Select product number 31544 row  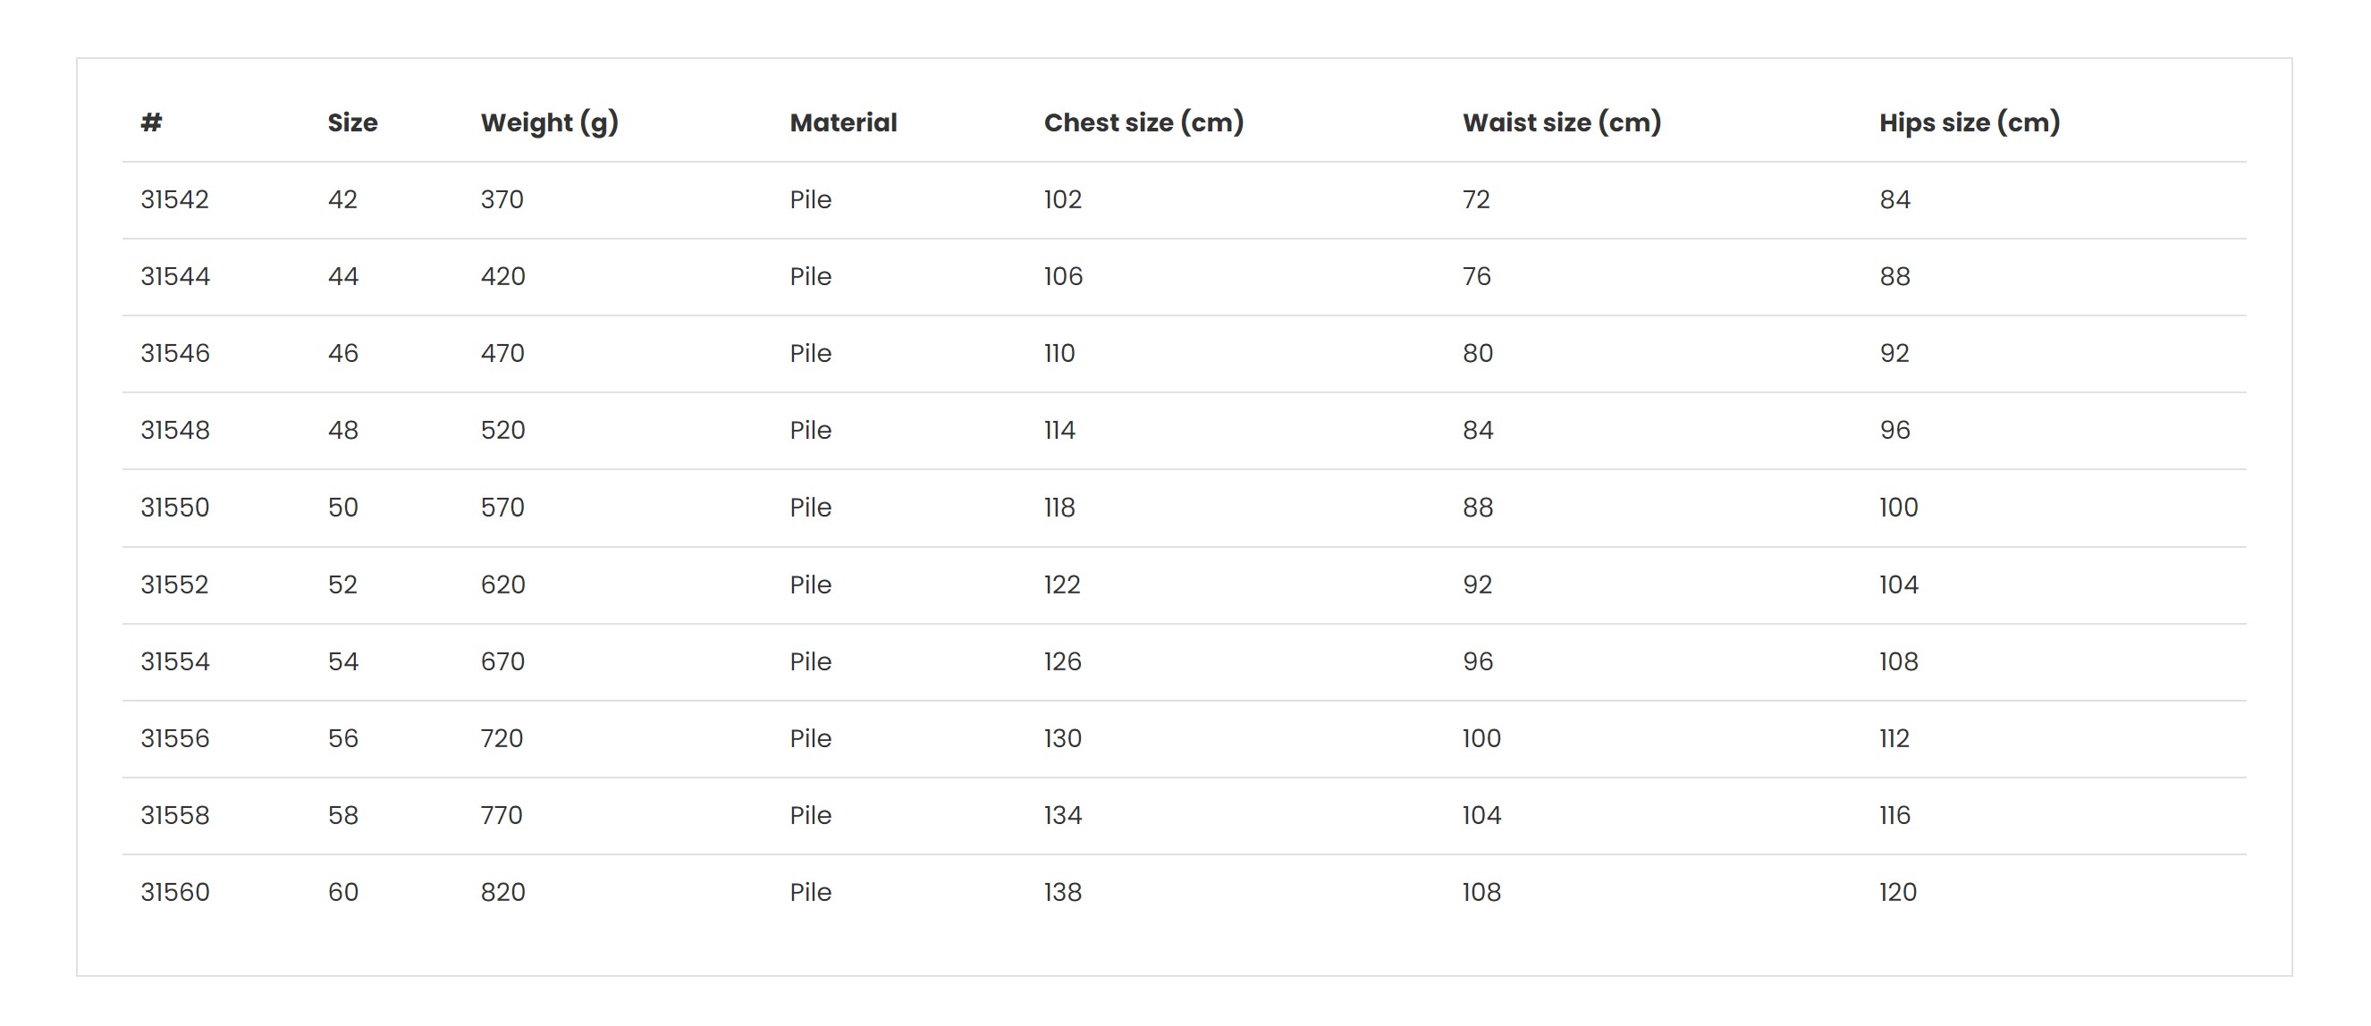(1185, 277)
